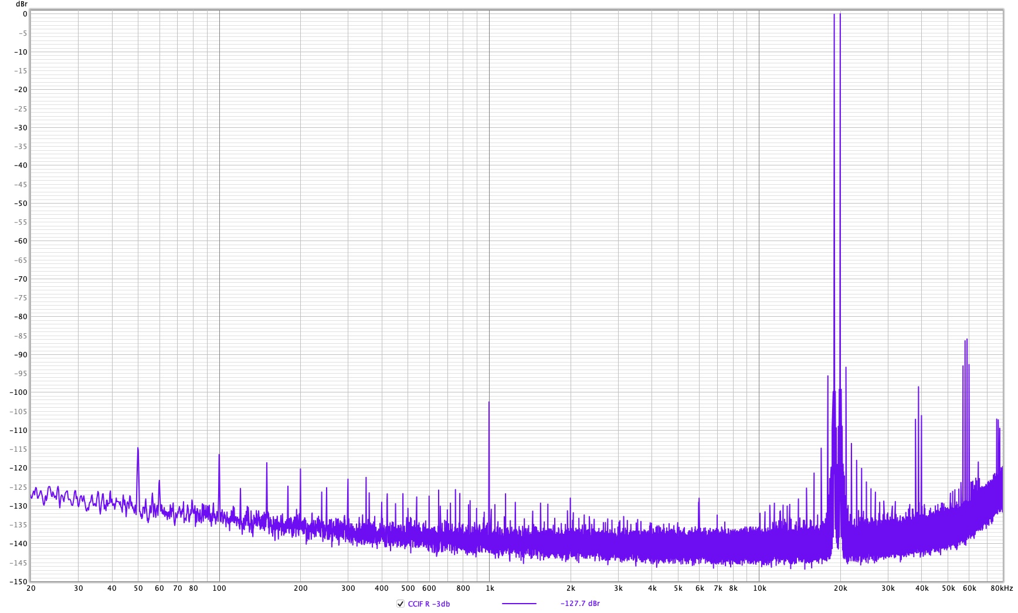Click the -50 level axis label
The width and height of the screenshot is (1018, 613).
(x=21, y=204)
